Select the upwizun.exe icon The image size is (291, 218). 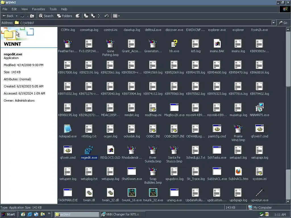coord(259,192)
